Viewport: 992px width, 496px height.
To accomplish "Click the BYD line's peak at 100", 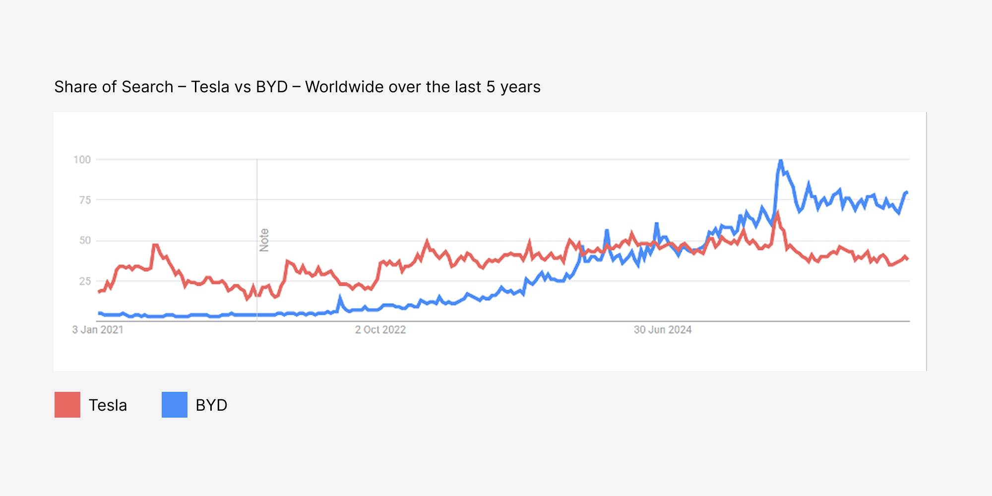I will tap(781, 160).
